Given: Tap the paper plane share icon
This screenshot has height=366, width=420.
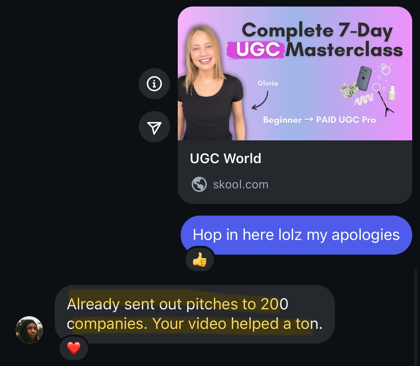Looking at the screenshot, I should click(x=154, y=127).
